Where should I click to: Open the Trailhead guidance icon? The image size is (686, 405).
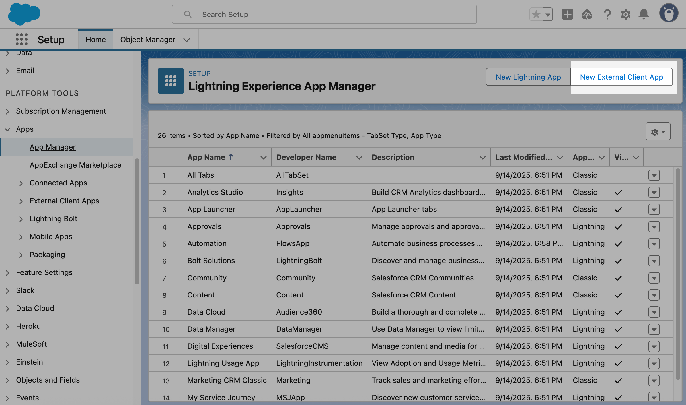pyautogui.click(x=587, y=14)
